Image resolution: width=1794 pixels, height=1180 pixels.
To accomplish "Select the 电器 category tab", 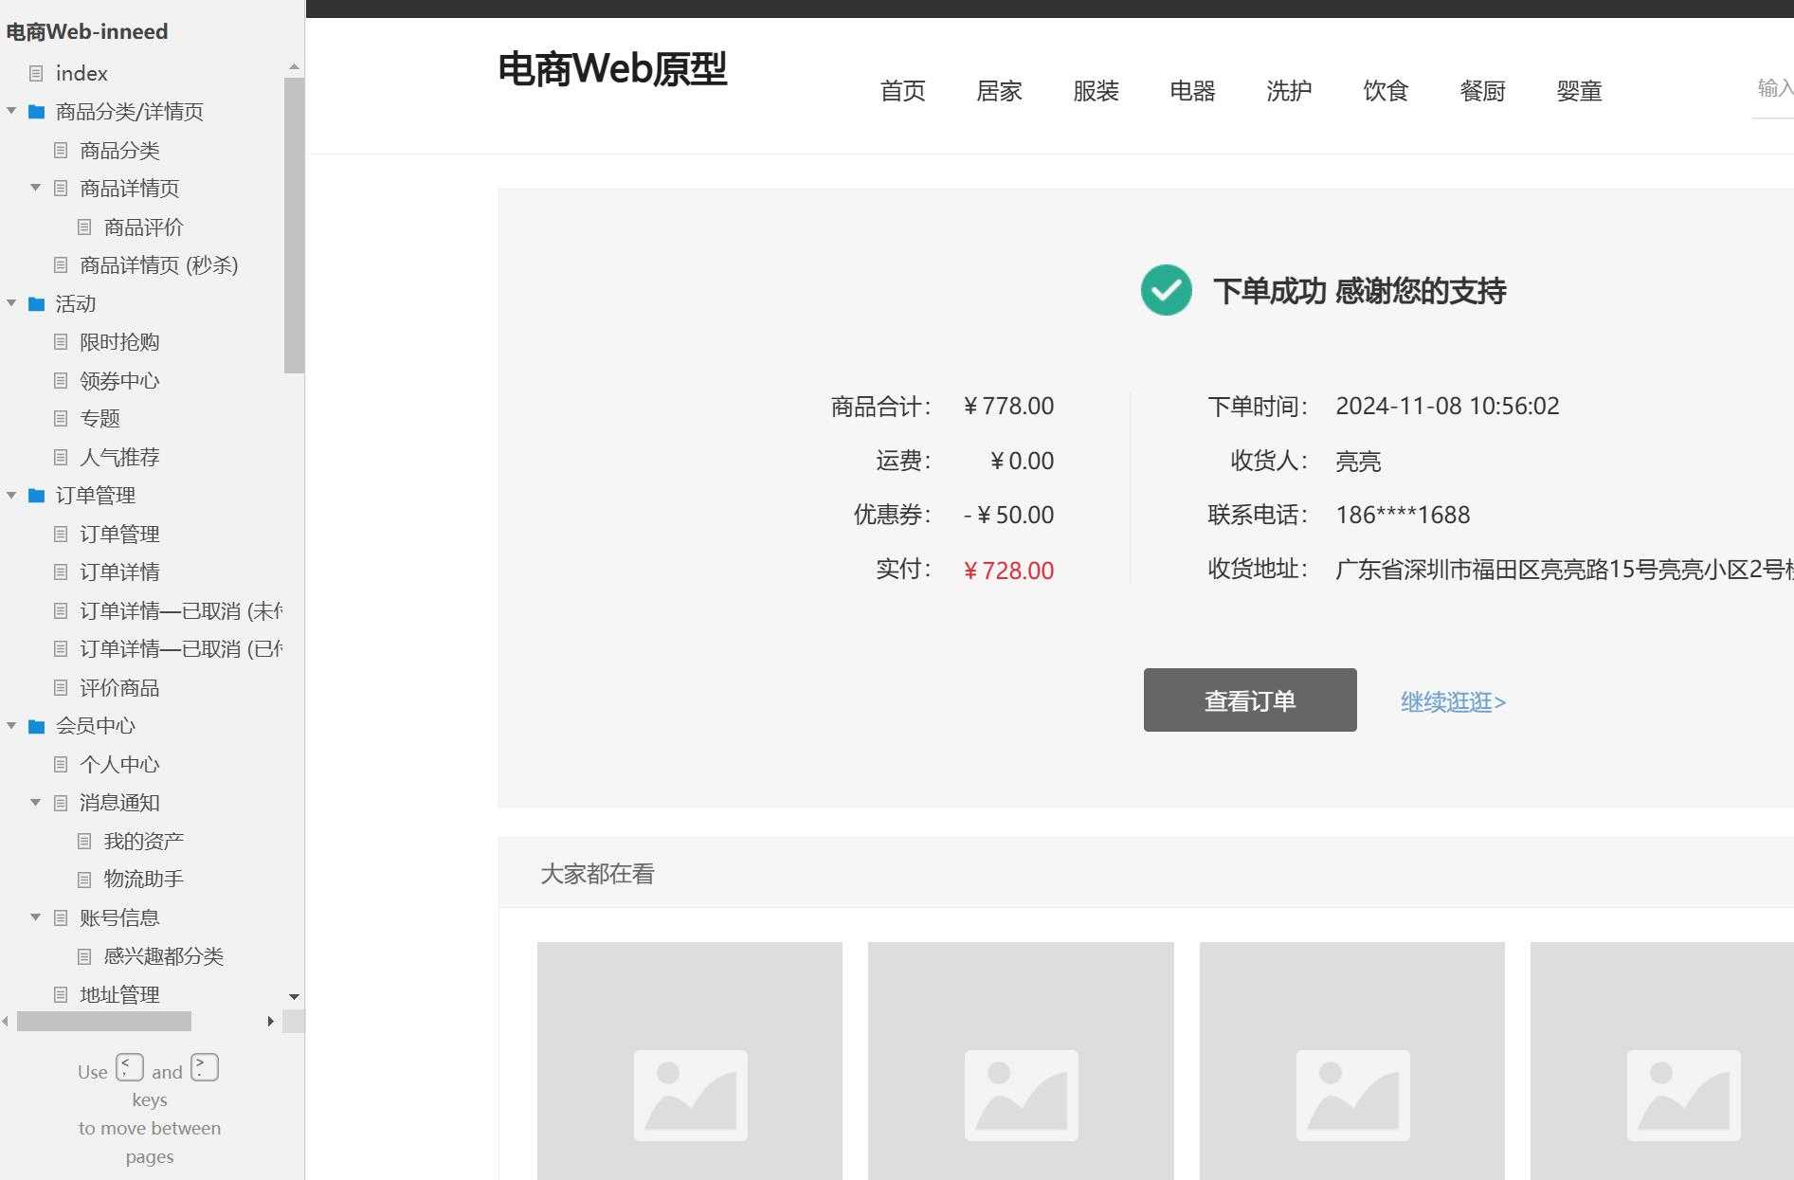I will coord(1191,91).
